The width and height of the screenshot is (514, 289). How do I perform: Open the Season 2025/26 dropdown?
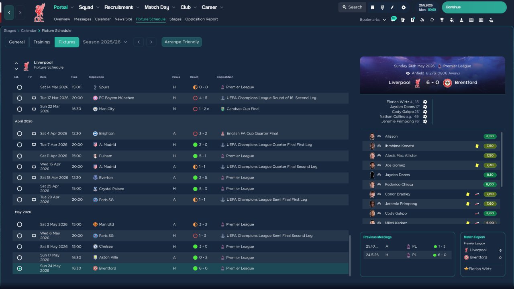click(105, 42)
